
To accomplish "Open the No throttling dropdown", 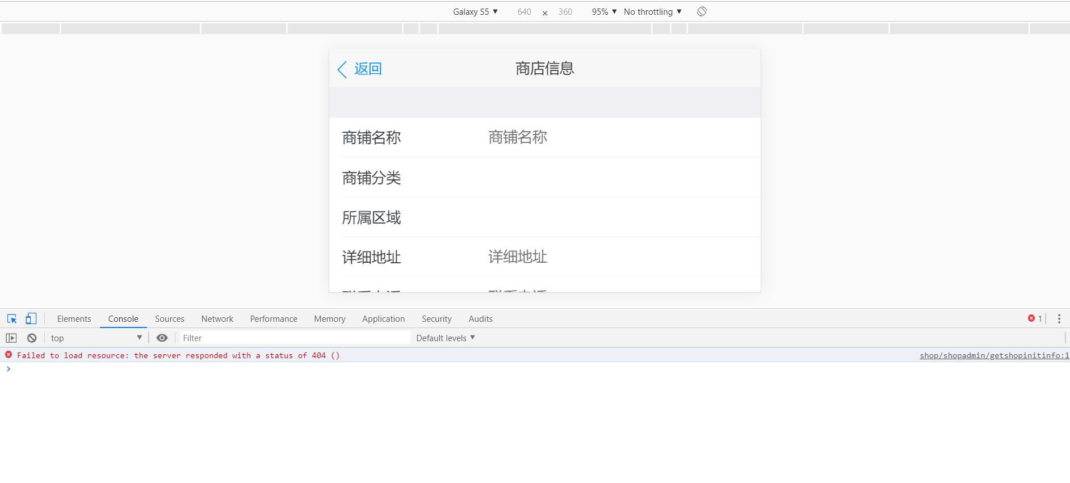I will [x=653, y=12].
